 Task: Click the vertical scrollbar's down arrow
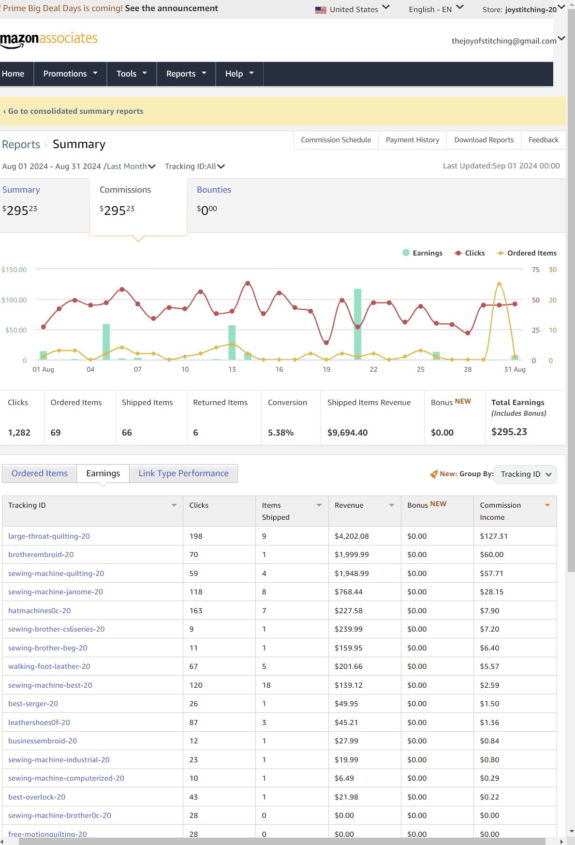(x=571, y=831)
